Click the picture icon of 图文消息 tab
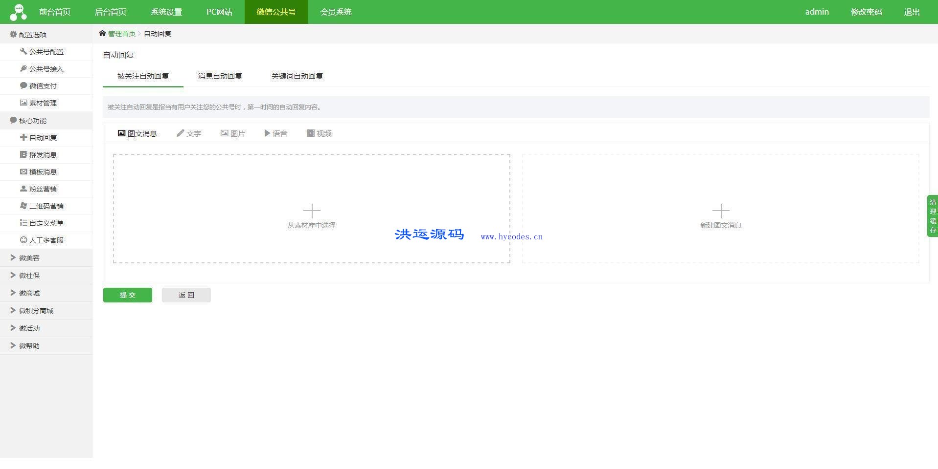Viewport: 938px width, 469px height. [x=121, y=133]
